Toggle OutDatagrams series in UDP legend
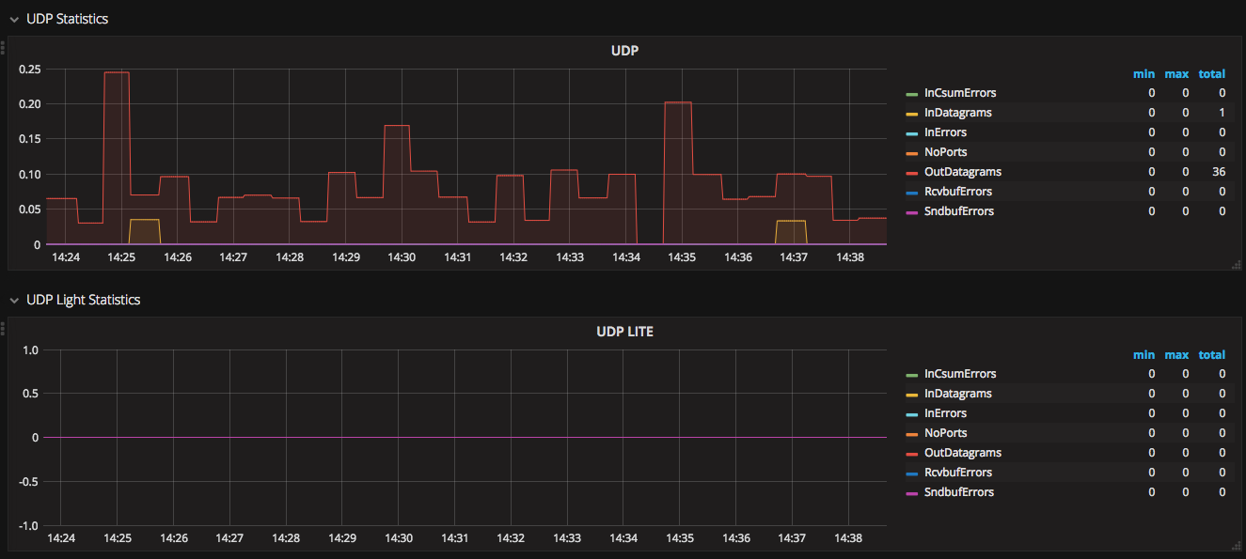This screenshot has width=1246, height=559. 963,172
